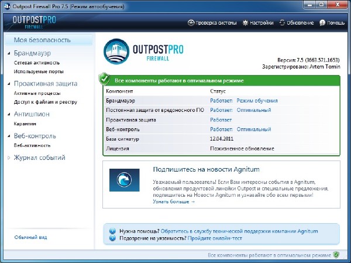Click the green shield status icon

click(x=104, y=79)
